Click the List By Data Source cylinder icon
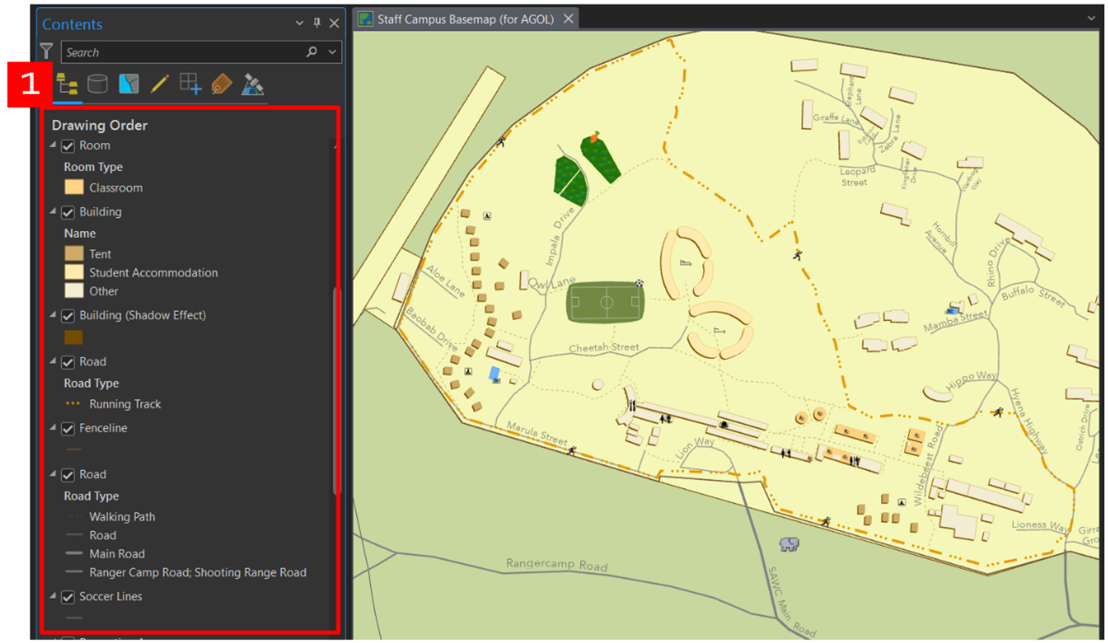This screenshot has width=1108, height=643. click(x=98, y=84)
